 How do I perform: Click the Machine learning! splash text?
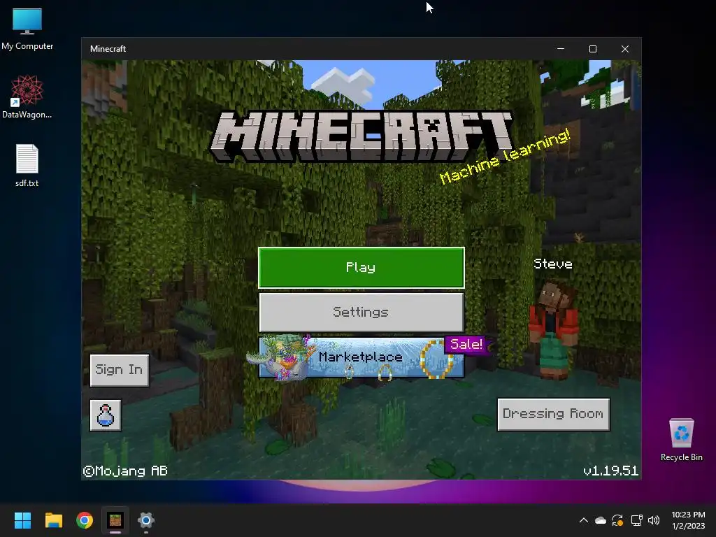click(505, 156)
